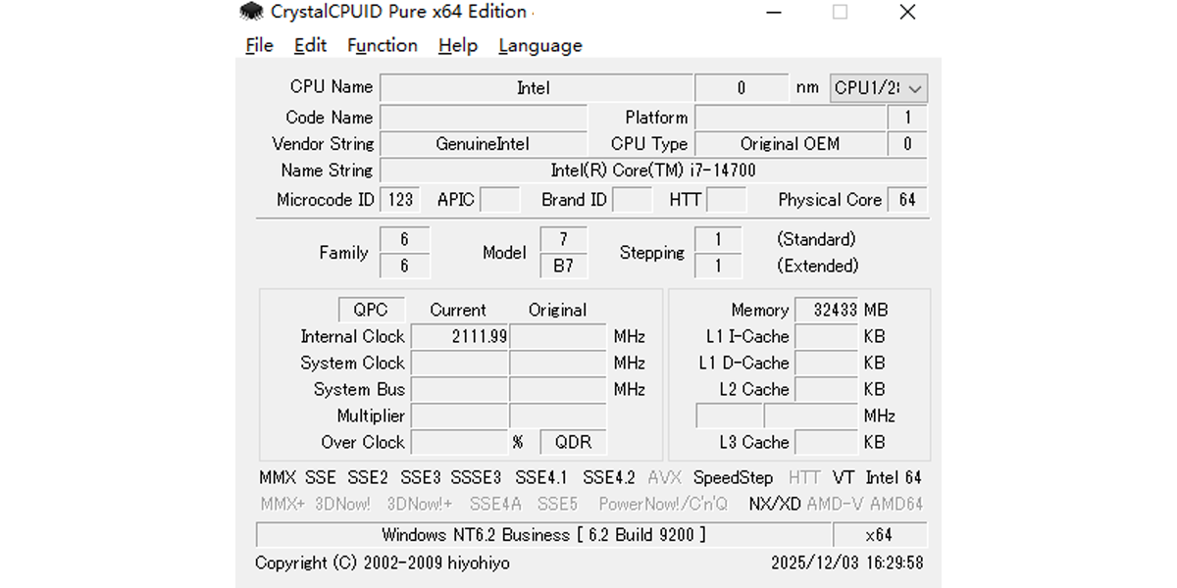This screenshot has width=1177, height=588.
Task: Click the empty L2 Cache field
Action: tap(827, 389)
